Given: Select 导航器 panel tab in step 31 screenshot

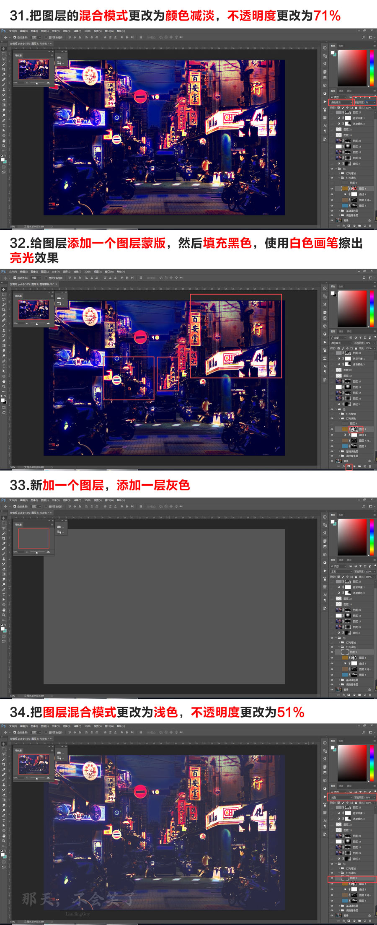Looking at the screenshot, I should pyautogui.click(x=18, y=55).
